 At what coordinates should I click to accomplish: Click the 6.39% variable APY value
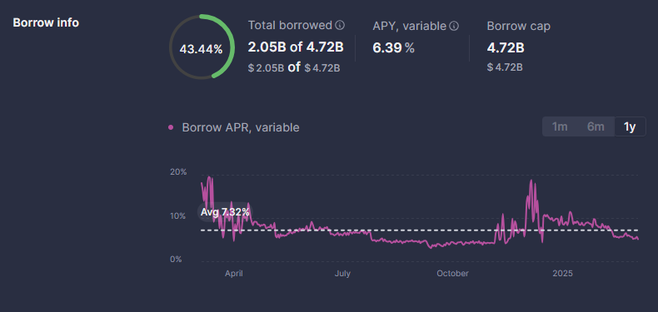click(393, 47)
